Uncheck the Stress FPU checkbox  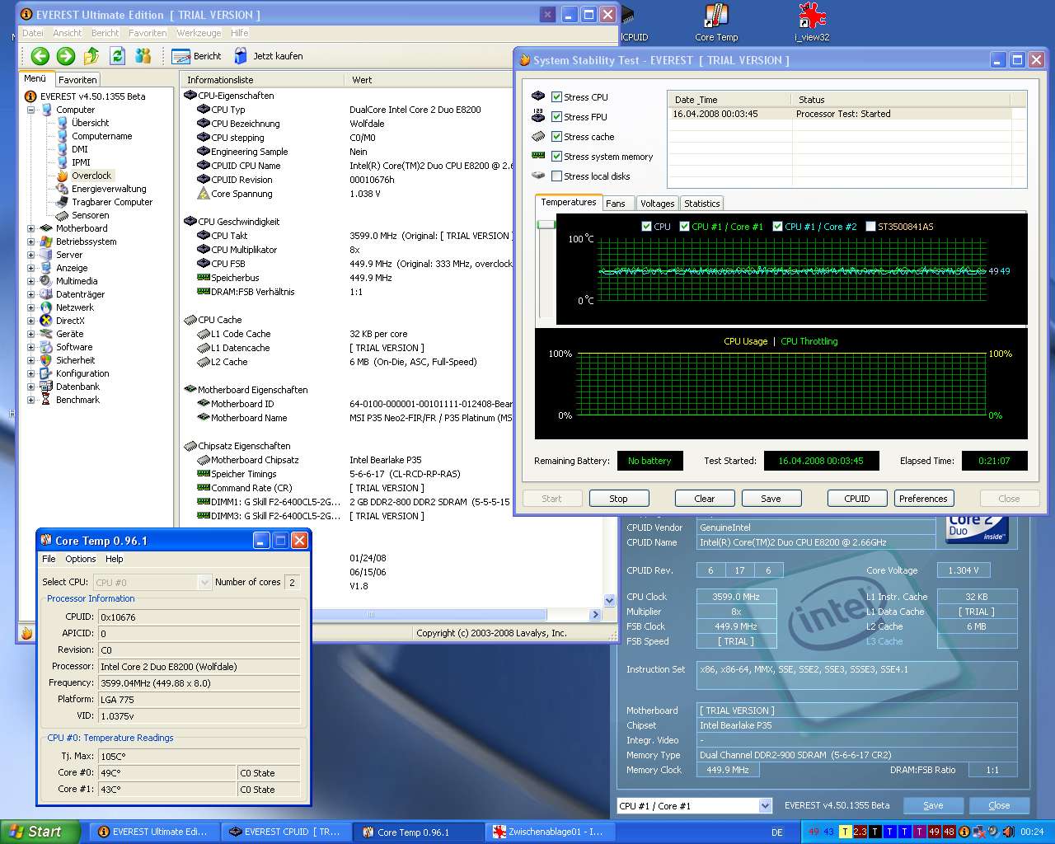[557, 117]
